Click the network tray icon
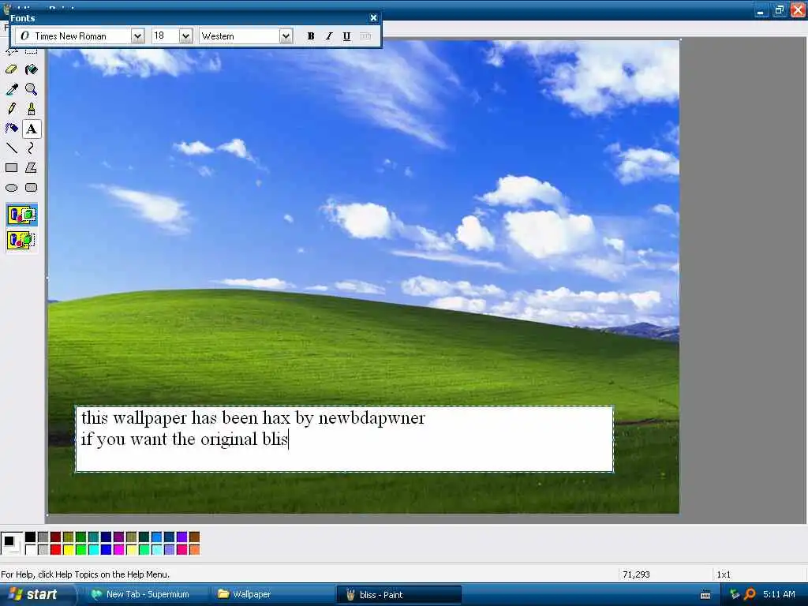This screenshot has width=808, height=606. (735, 595)
